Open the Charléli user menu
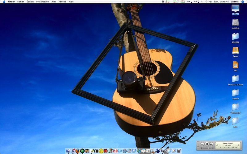This screenshot has height=154, width=247. (x=235, y=2)
